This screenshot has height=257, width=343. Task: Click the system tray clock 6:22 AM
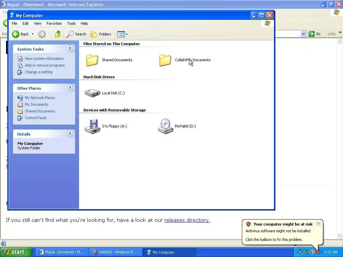click(331, 252)
